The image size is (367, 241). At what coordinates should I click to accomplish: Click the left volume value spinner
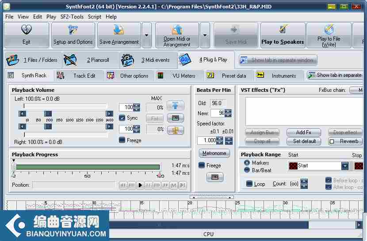tap(137, 107)
